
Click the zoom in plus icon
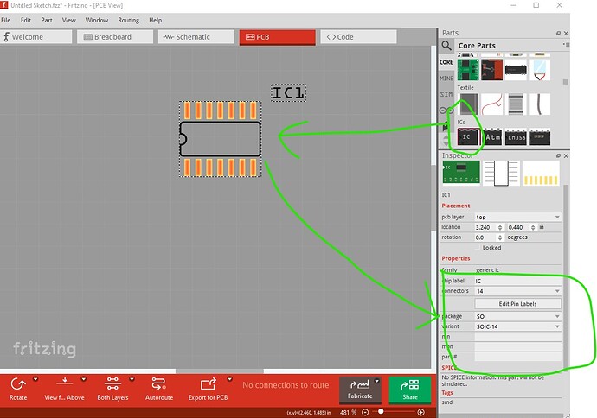(x=420, y=412)
